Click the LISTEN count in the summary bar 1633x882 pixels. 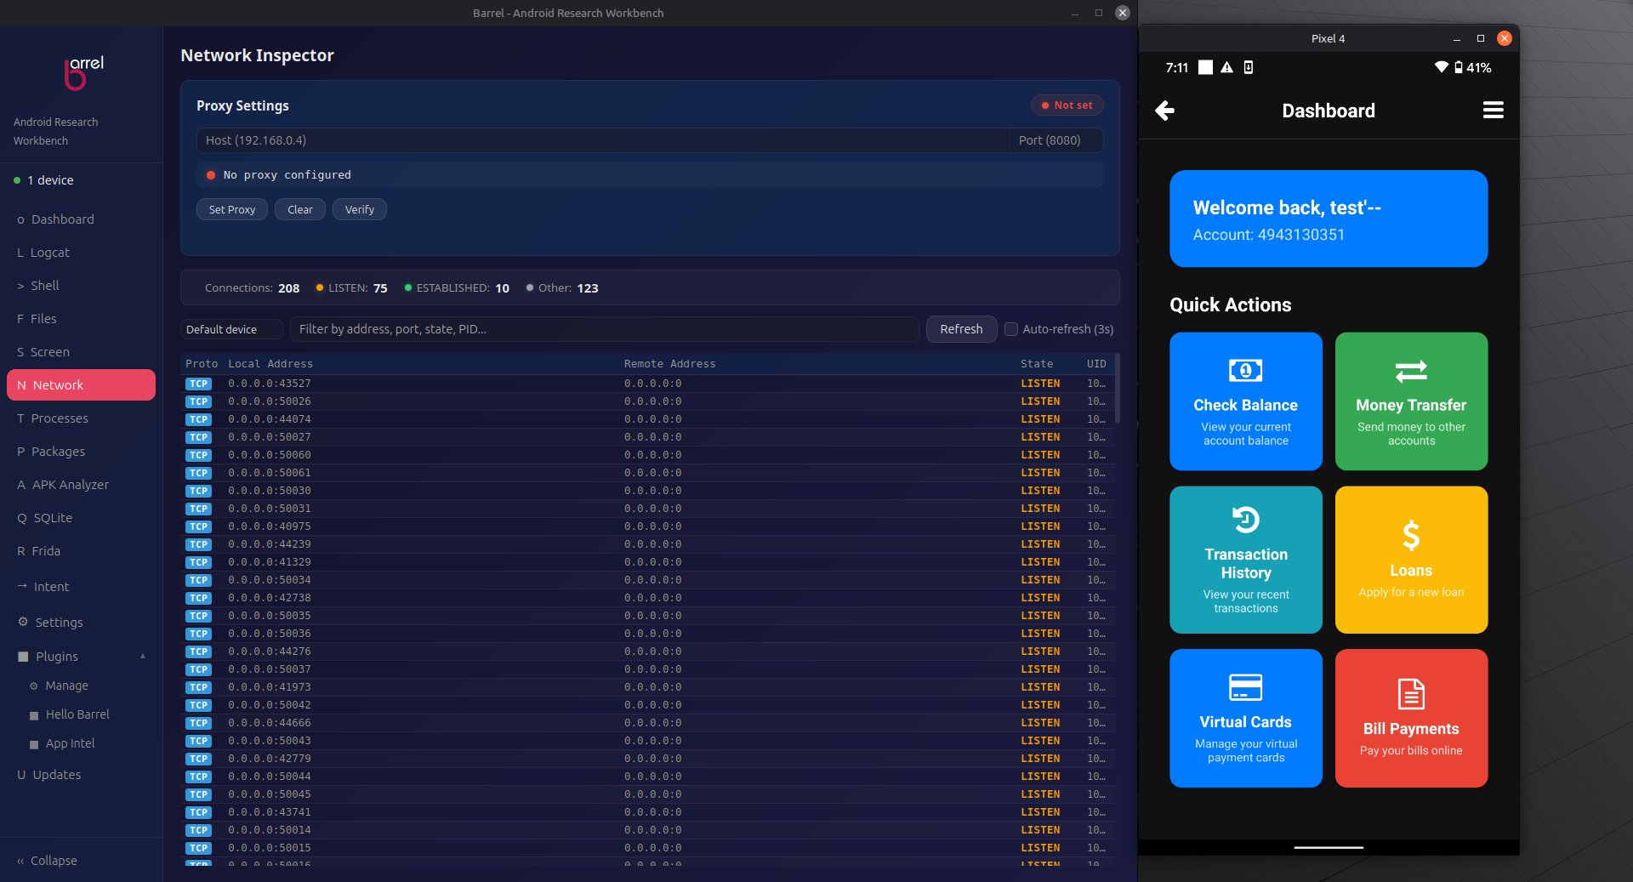coord(352,288)
